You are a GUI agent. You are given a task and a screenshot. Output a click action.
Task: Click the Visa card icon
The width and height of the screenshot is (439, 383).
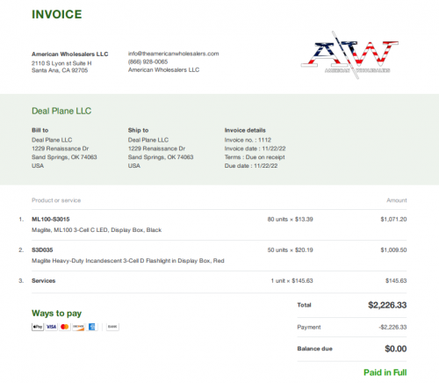51,327
